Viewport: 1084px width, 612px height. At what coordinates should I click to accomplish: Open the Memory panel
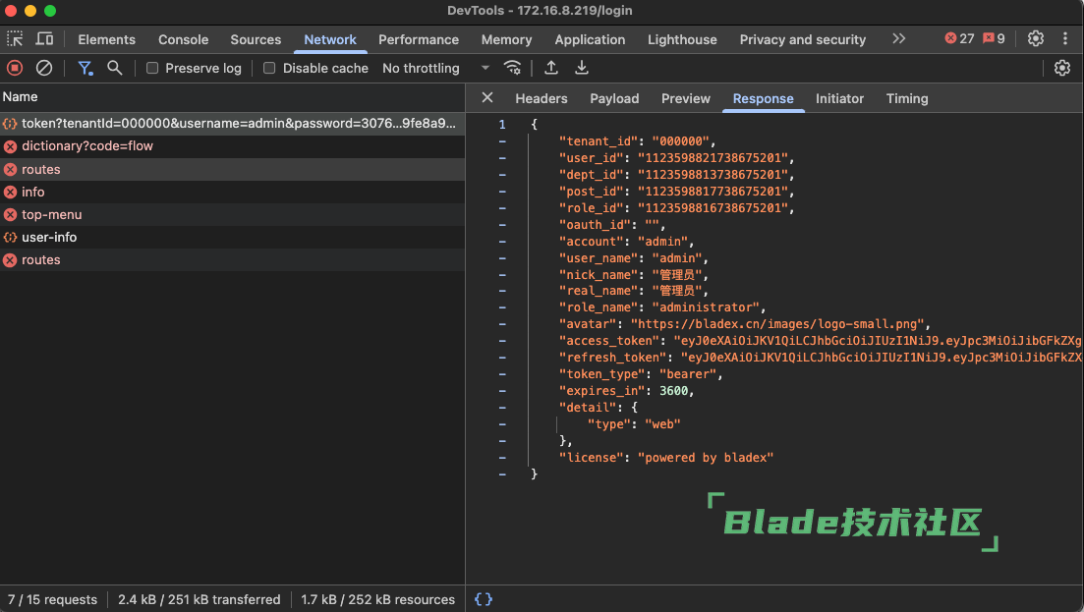(507, 39)
